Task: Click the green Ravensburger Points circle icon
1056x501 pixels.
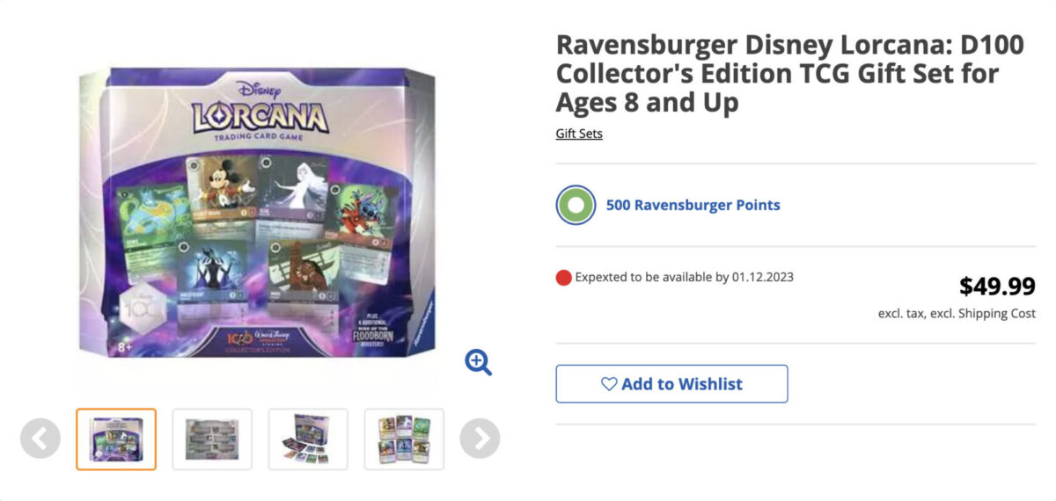Action: 576,206
